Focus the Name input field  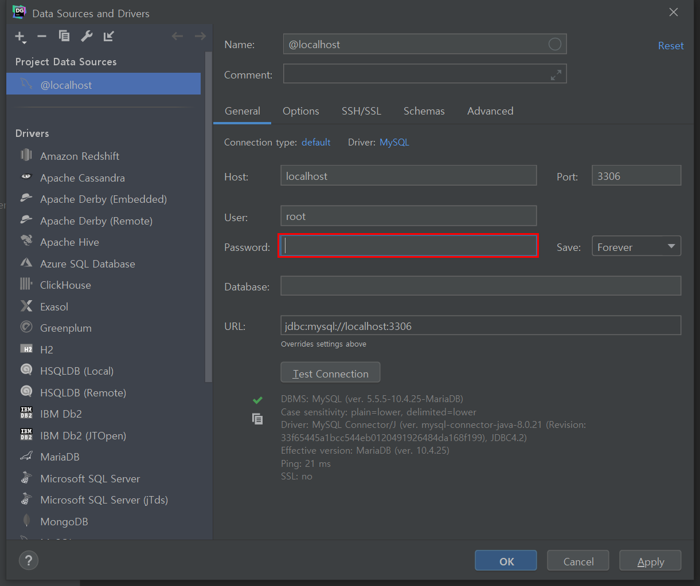click(425, 44)
